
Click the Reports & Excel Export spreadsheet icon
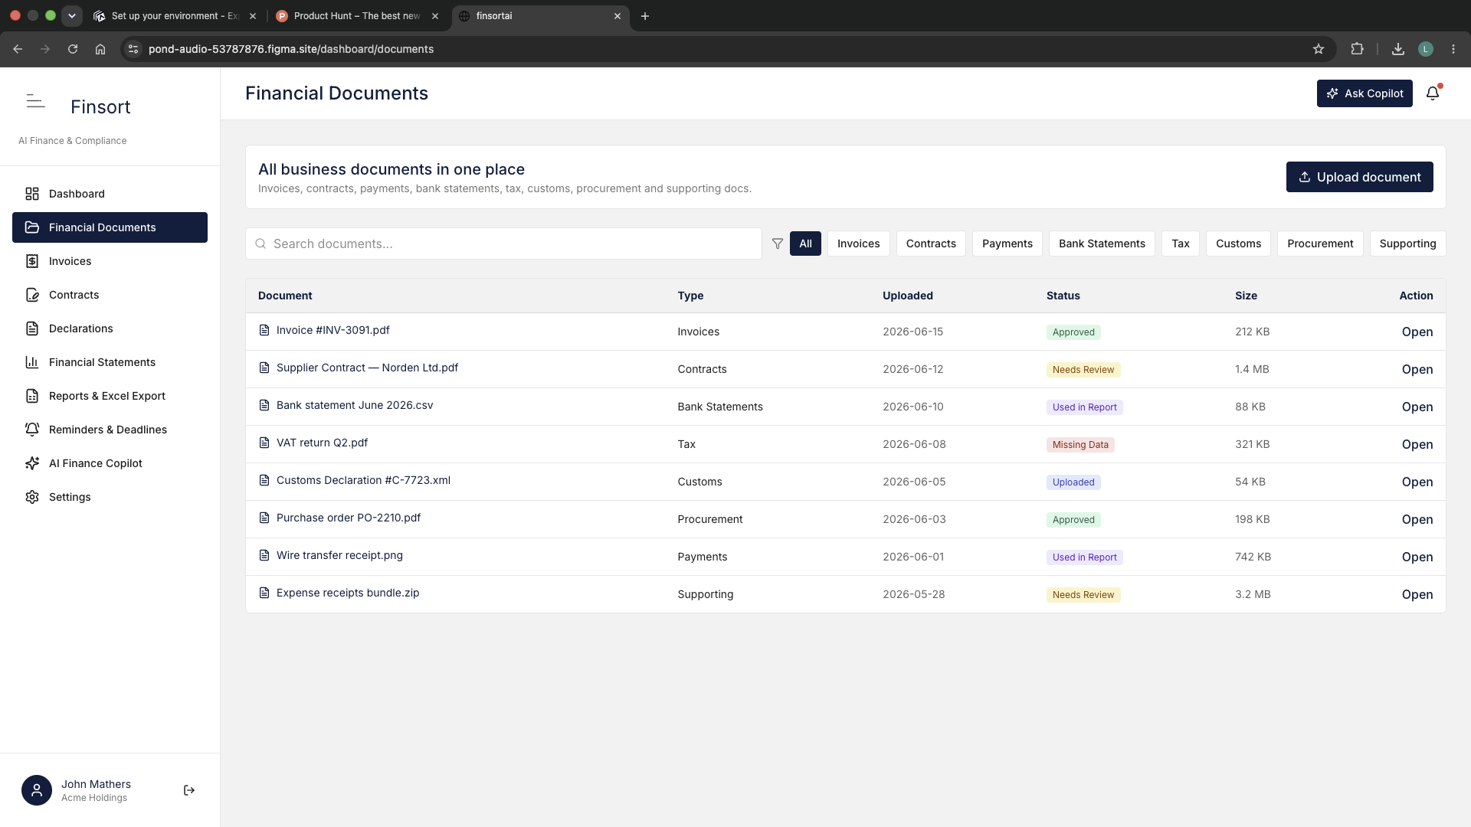coord(32,396)
